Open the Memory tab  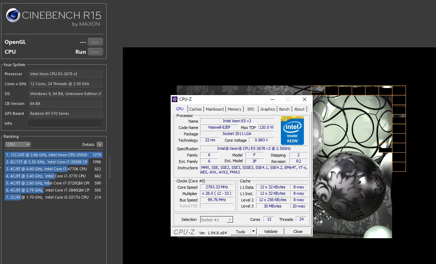[234, 109]
